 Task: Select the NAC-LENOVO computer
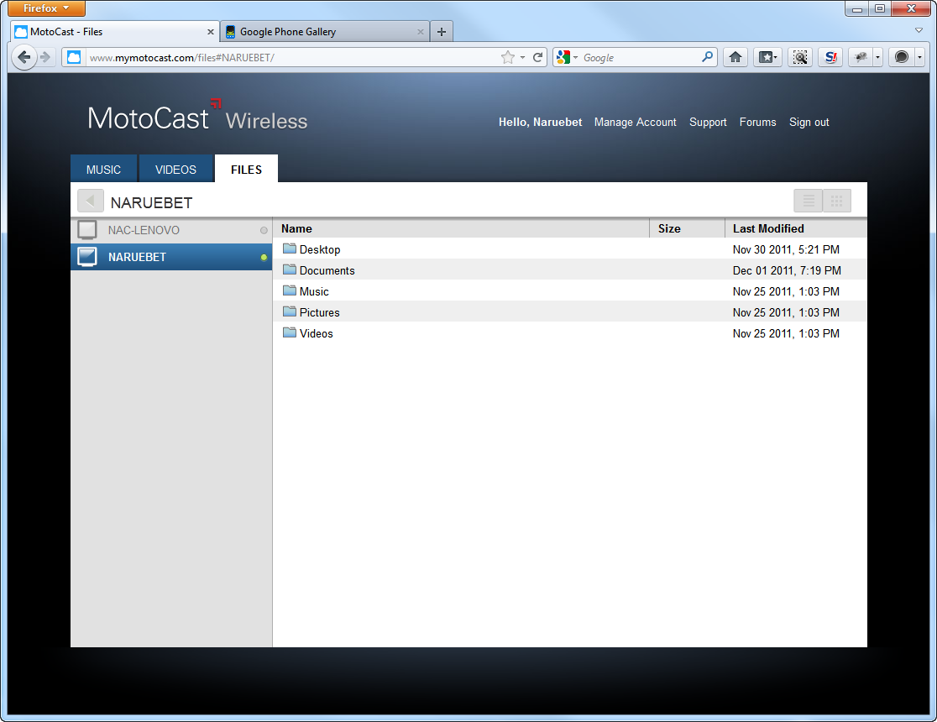pyautogui.click(x=144, y=230)
